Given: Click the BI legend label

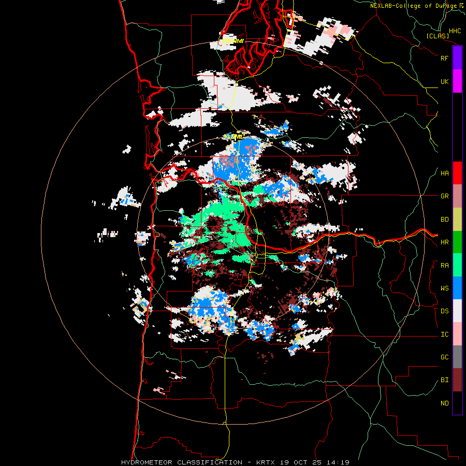Looking at the screenshot, I should coord(444,380).
